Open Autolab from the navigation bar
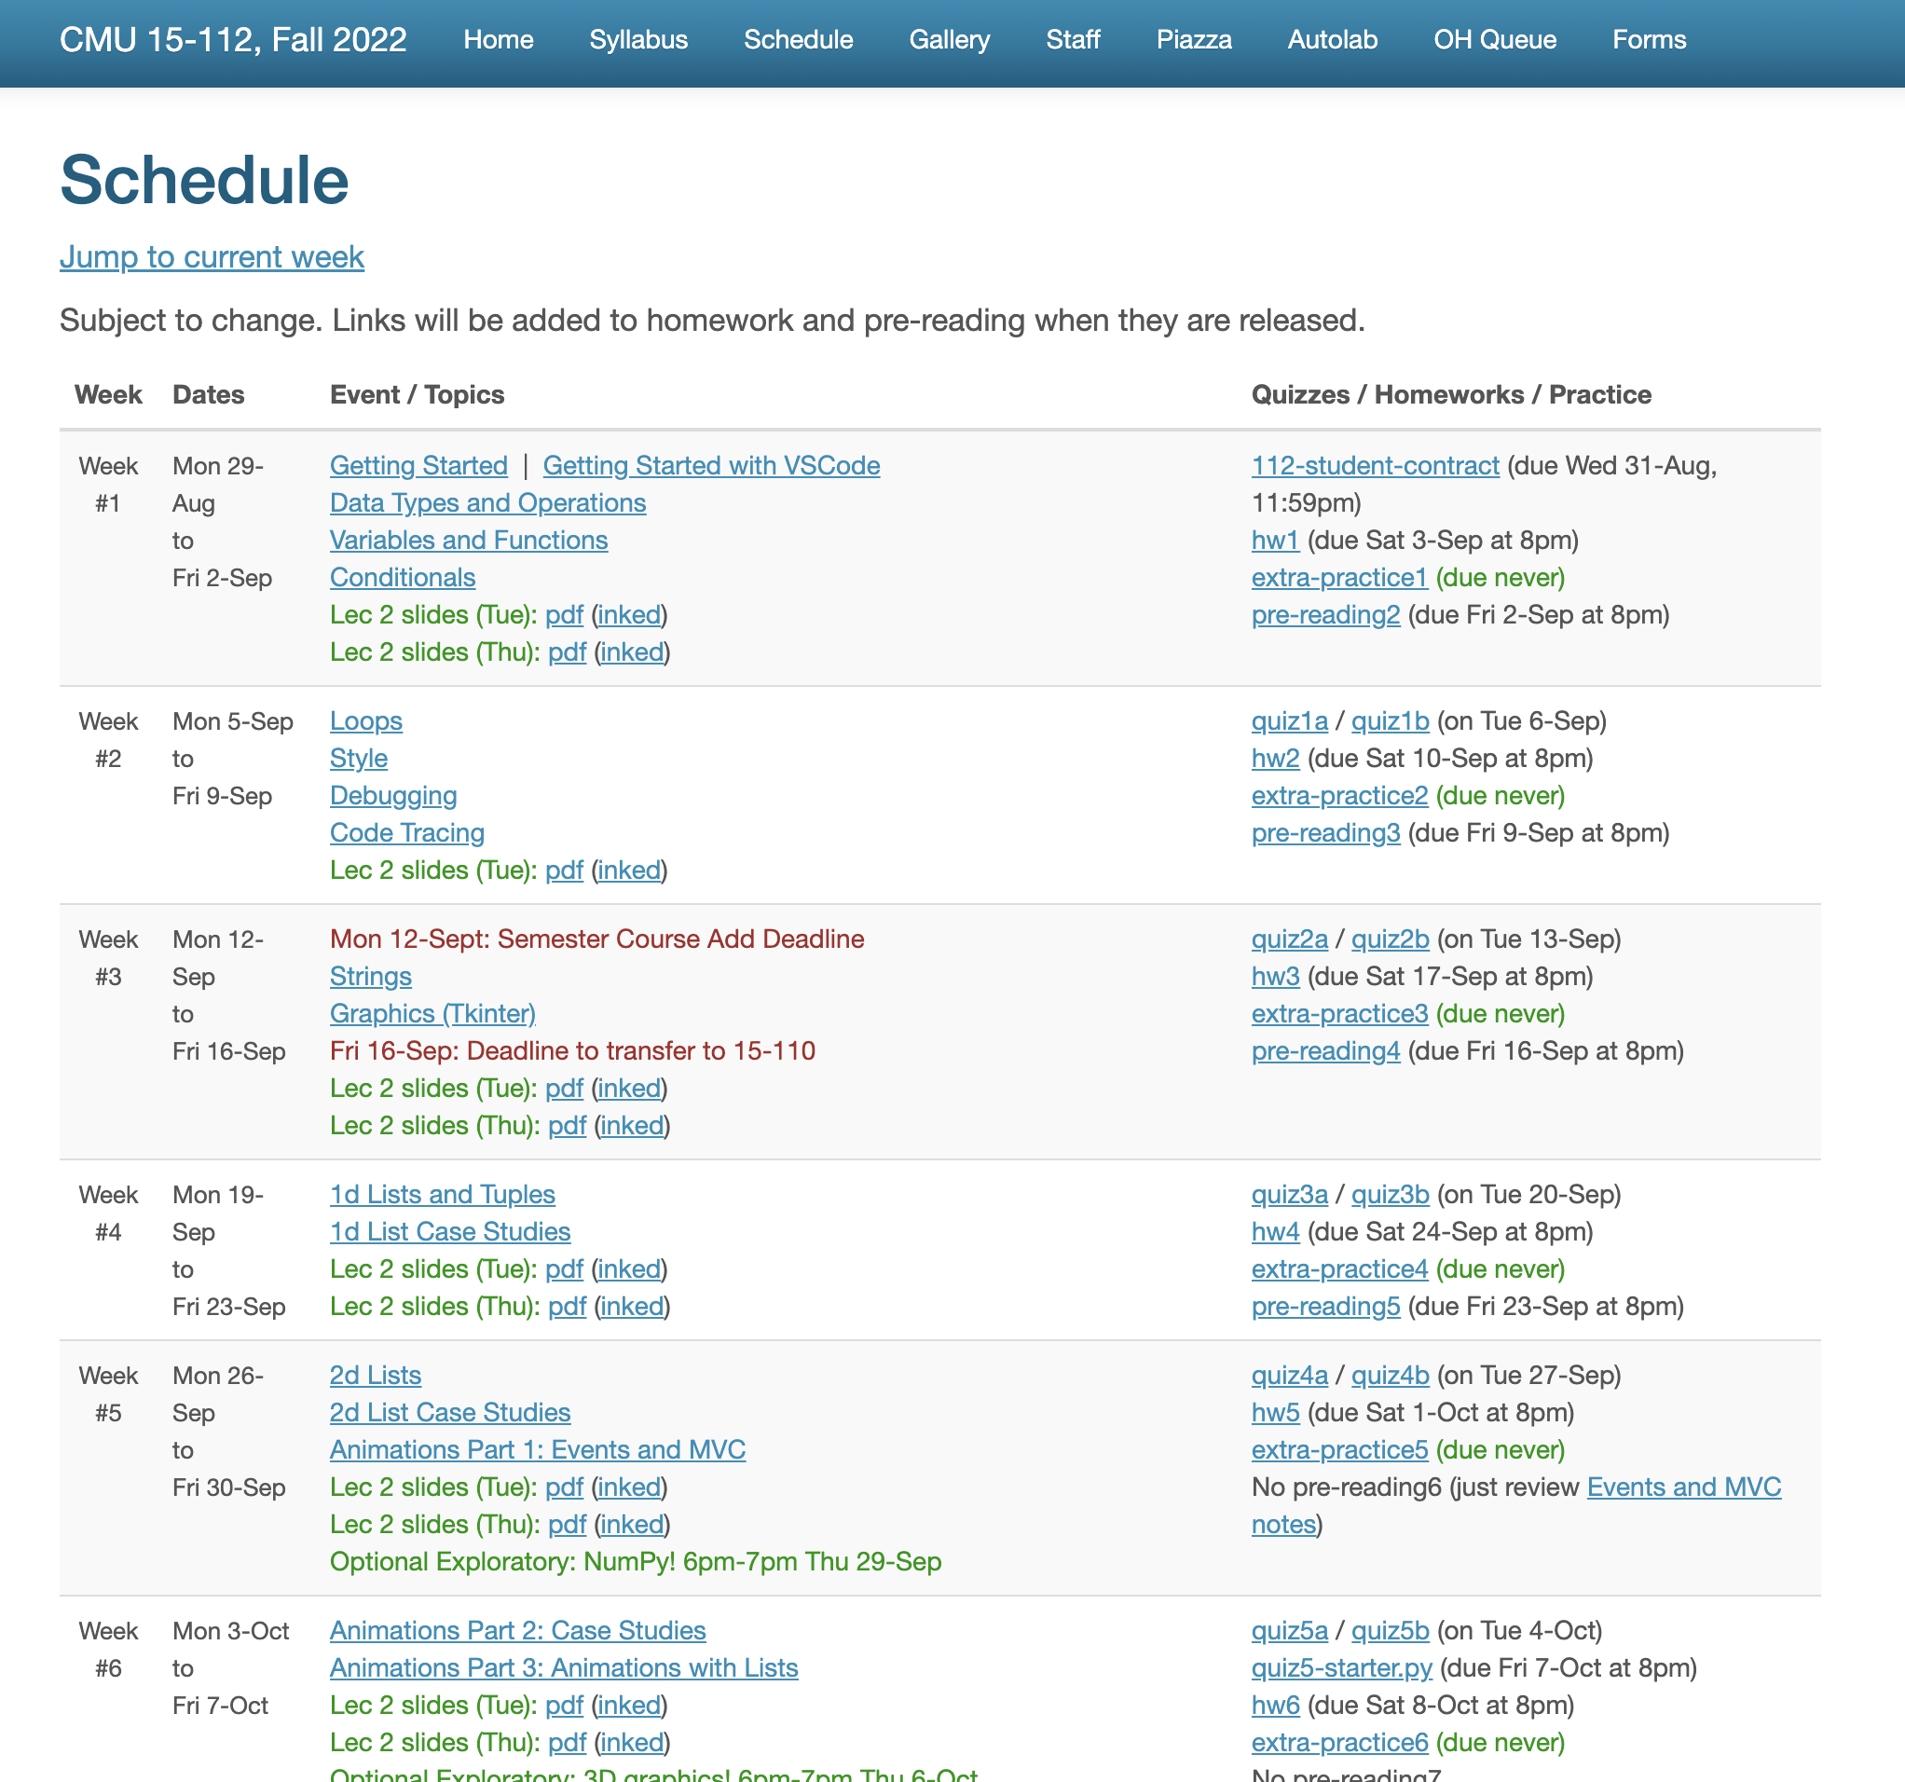This screenshot has height=1782, width=1905. [1332, 39]
